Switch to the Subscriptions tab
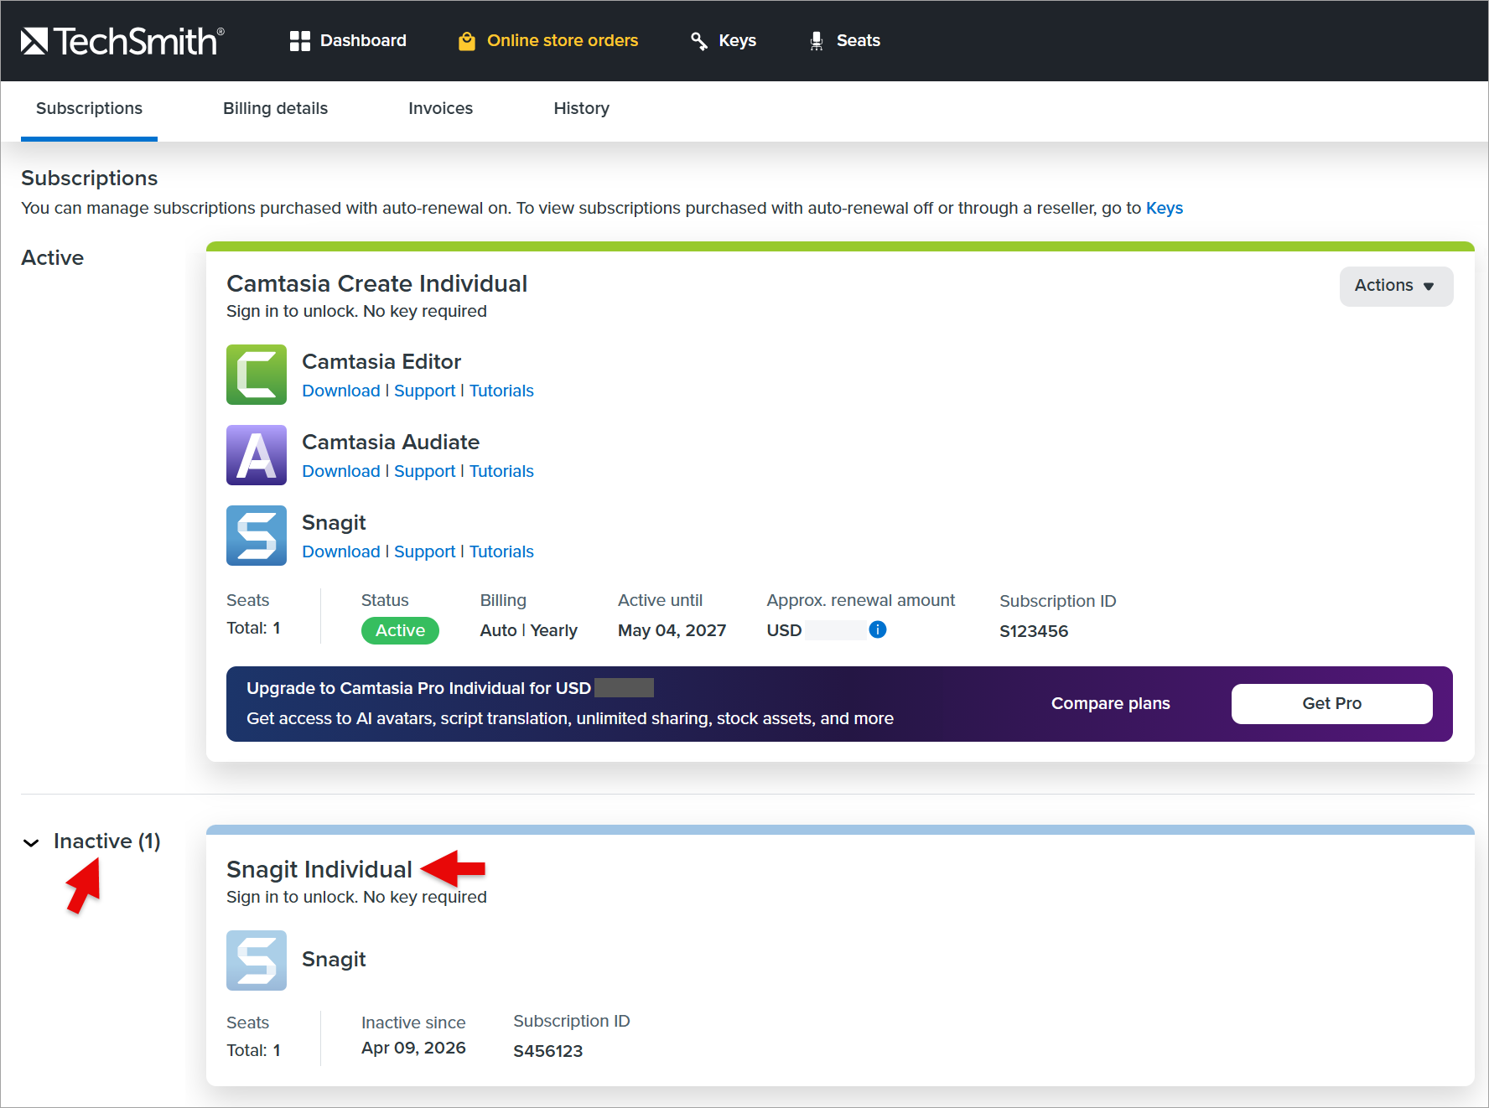Viewport: 1489px width, 1108px height. [89, 109]
